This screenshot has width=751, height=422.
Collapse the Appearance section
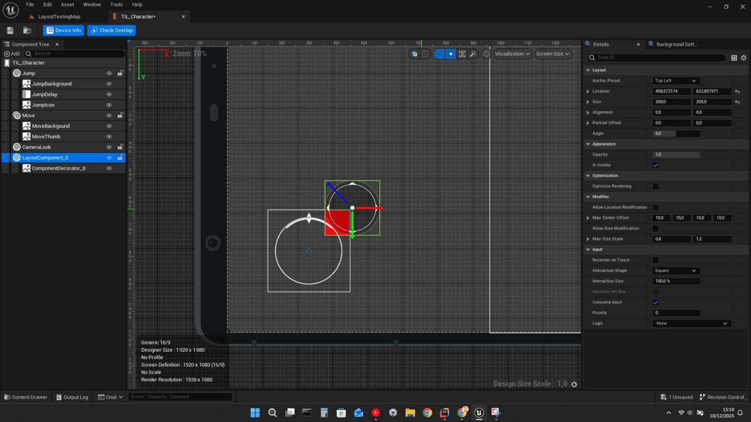pos(588,144)
